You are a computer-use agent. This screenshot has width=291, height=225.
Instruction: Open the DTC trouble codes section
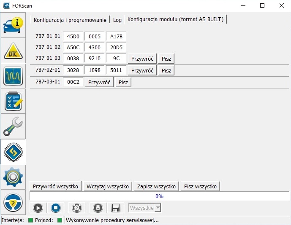(x=13, y=51)
